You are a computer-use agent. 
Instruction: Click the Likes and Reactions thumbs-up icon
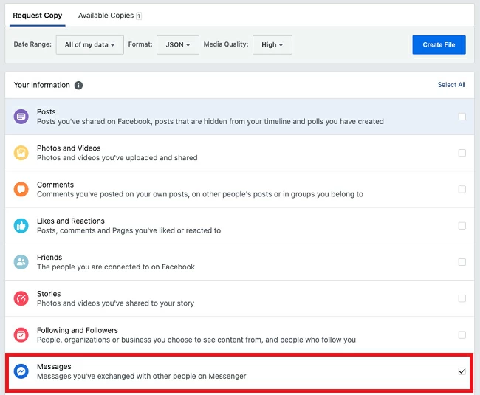[21, 226]
